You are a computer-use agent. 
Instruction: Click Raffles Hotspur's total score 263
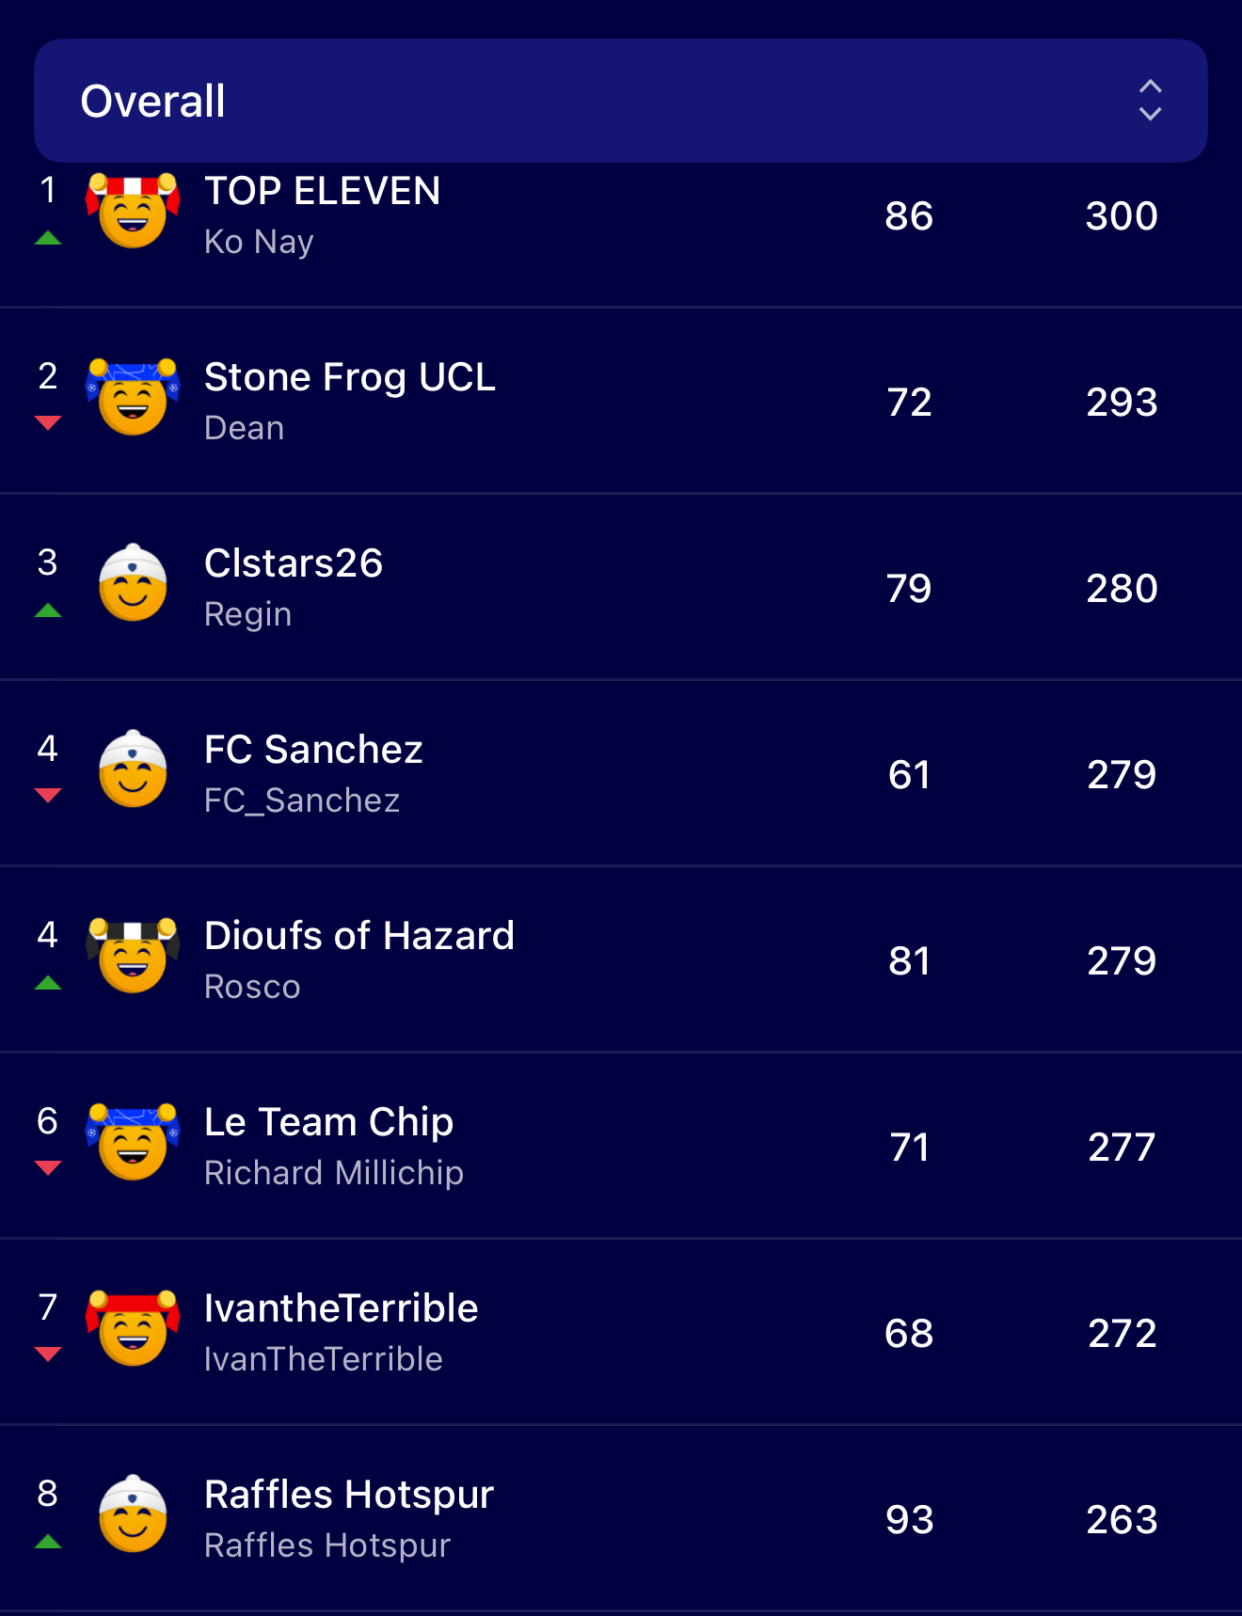point(1122,1519)
